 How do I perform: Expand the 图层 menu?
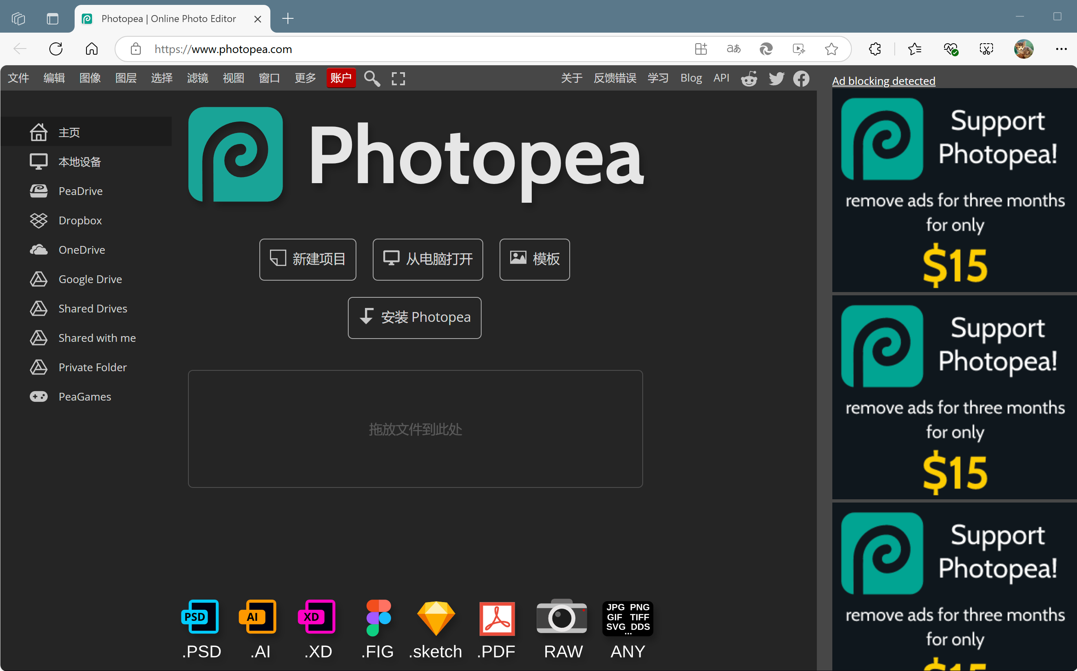pos(126,78)
